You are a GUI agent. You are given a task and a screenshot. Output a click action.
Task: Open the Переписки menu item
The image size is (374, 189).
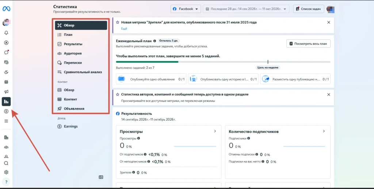(81, 63)
